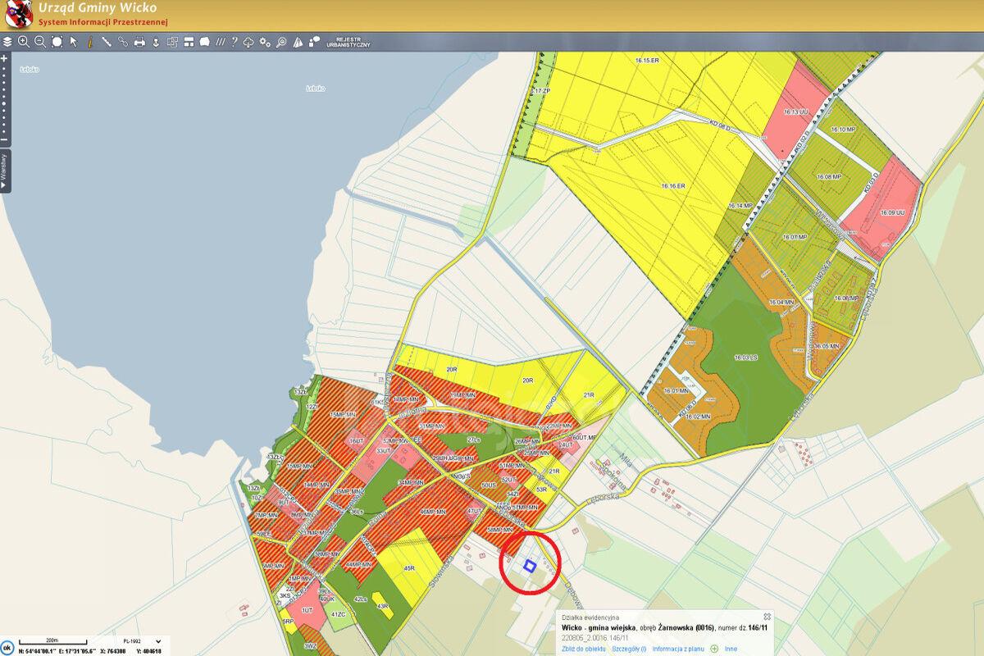The height and width of the screenshot is (656, 984).
Task: Activate the orange info identify tool
Action: click(x=90, y=42)
